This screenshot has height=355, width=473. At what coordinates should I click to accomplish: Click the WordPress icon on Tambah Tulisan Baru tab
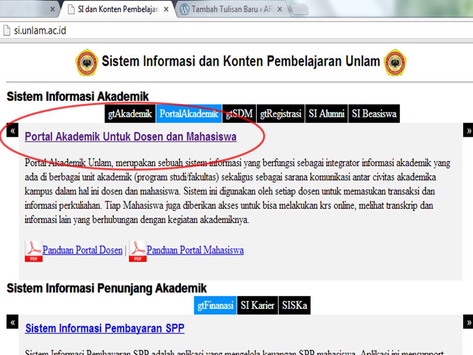tap(184, 9)
